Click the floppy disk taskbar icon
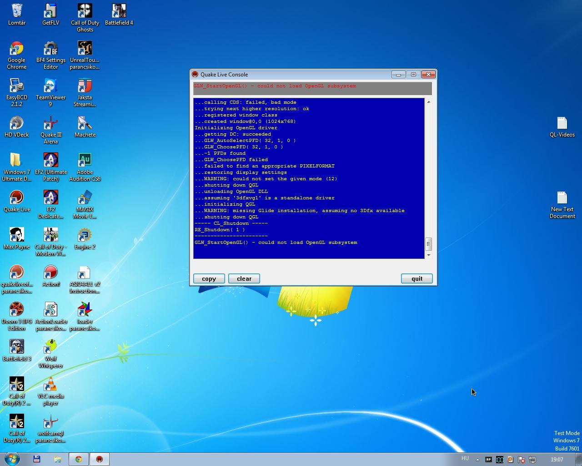 coord(37,459)
